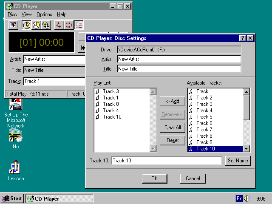Click the Track 10 name input field

pyautogui.click(x=166, y=161)
